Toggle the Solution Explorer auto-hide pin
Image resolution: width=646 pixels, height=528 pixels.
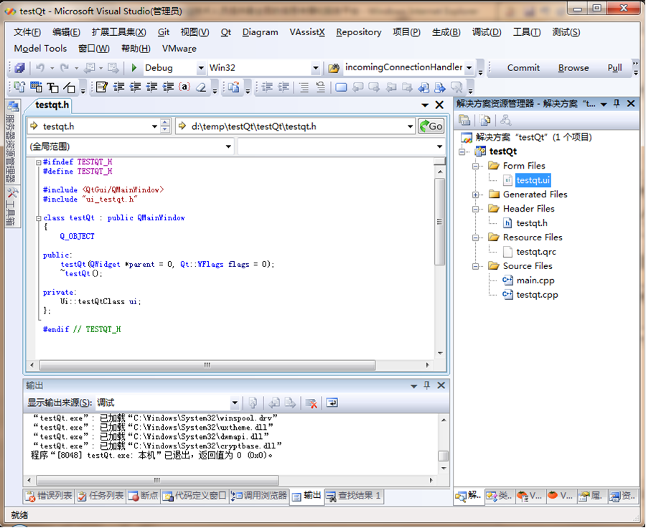(617, 104)
